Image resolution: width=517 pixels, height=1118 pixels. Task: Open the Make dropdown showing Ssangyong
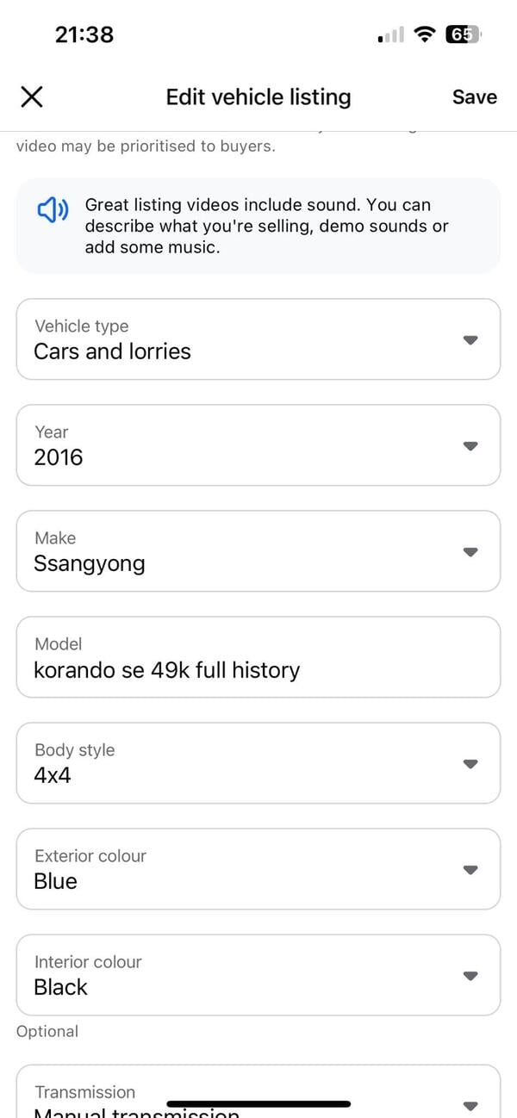pyautogui.click(x=258, y=551)
